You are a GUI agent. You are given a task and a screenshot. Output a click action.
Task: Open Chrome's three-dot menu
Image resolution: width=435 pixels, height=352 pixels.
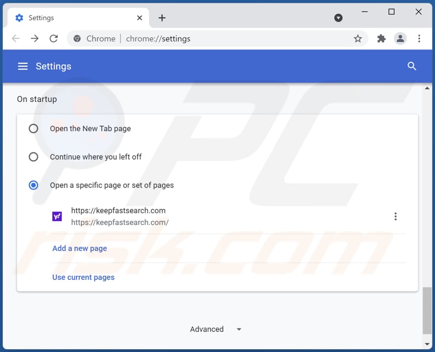419,39
